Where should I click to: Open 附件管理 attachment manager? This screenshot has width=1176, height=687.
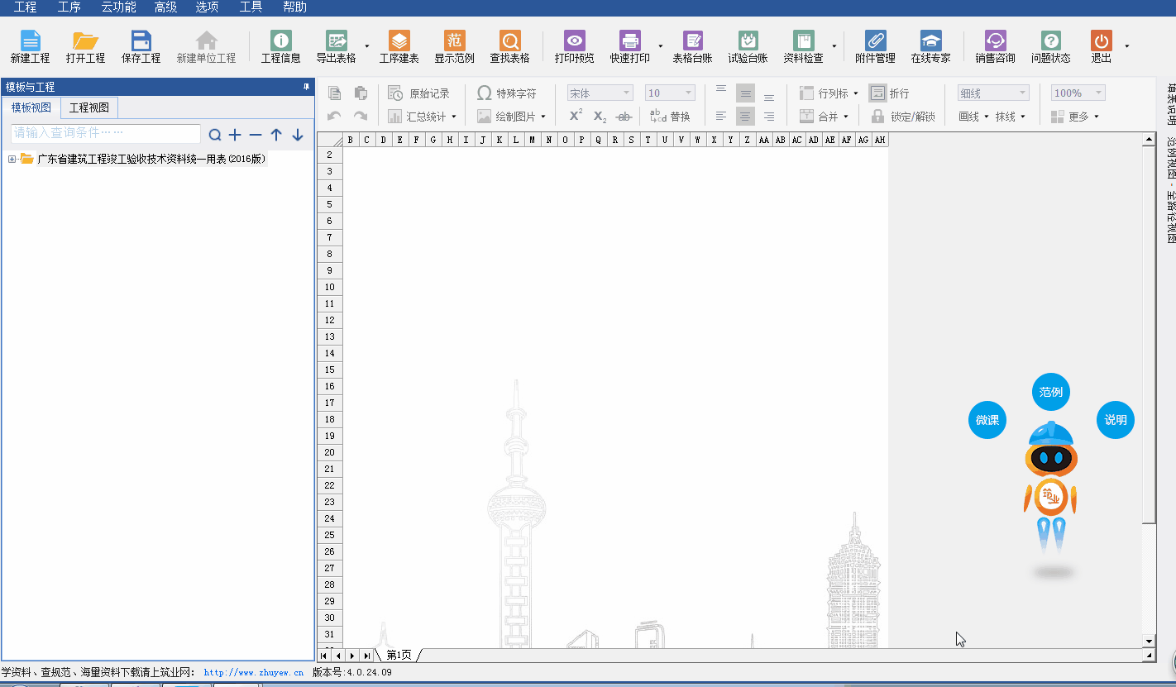(x=875, y=41)
